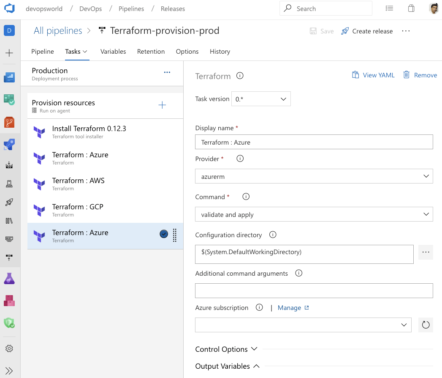
Task: Open Artifacts packages icon in sidebar
Action: (9, 301)
